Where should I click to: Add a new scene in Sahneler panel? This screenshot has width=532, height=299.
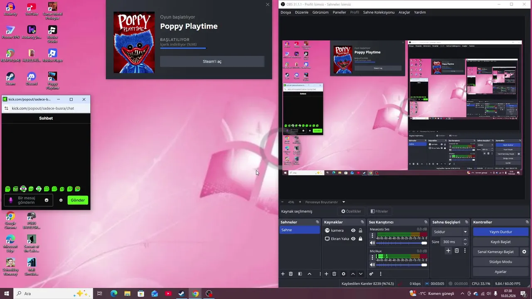283,274
